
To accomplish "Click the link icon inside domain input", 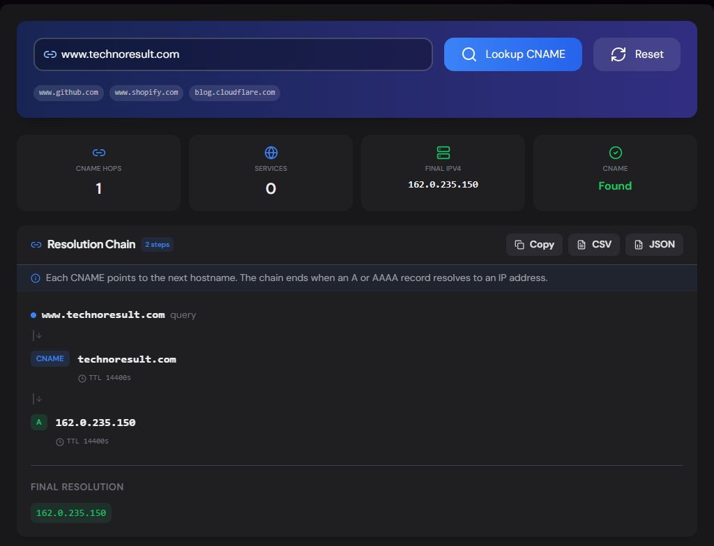I will point(50,54).
